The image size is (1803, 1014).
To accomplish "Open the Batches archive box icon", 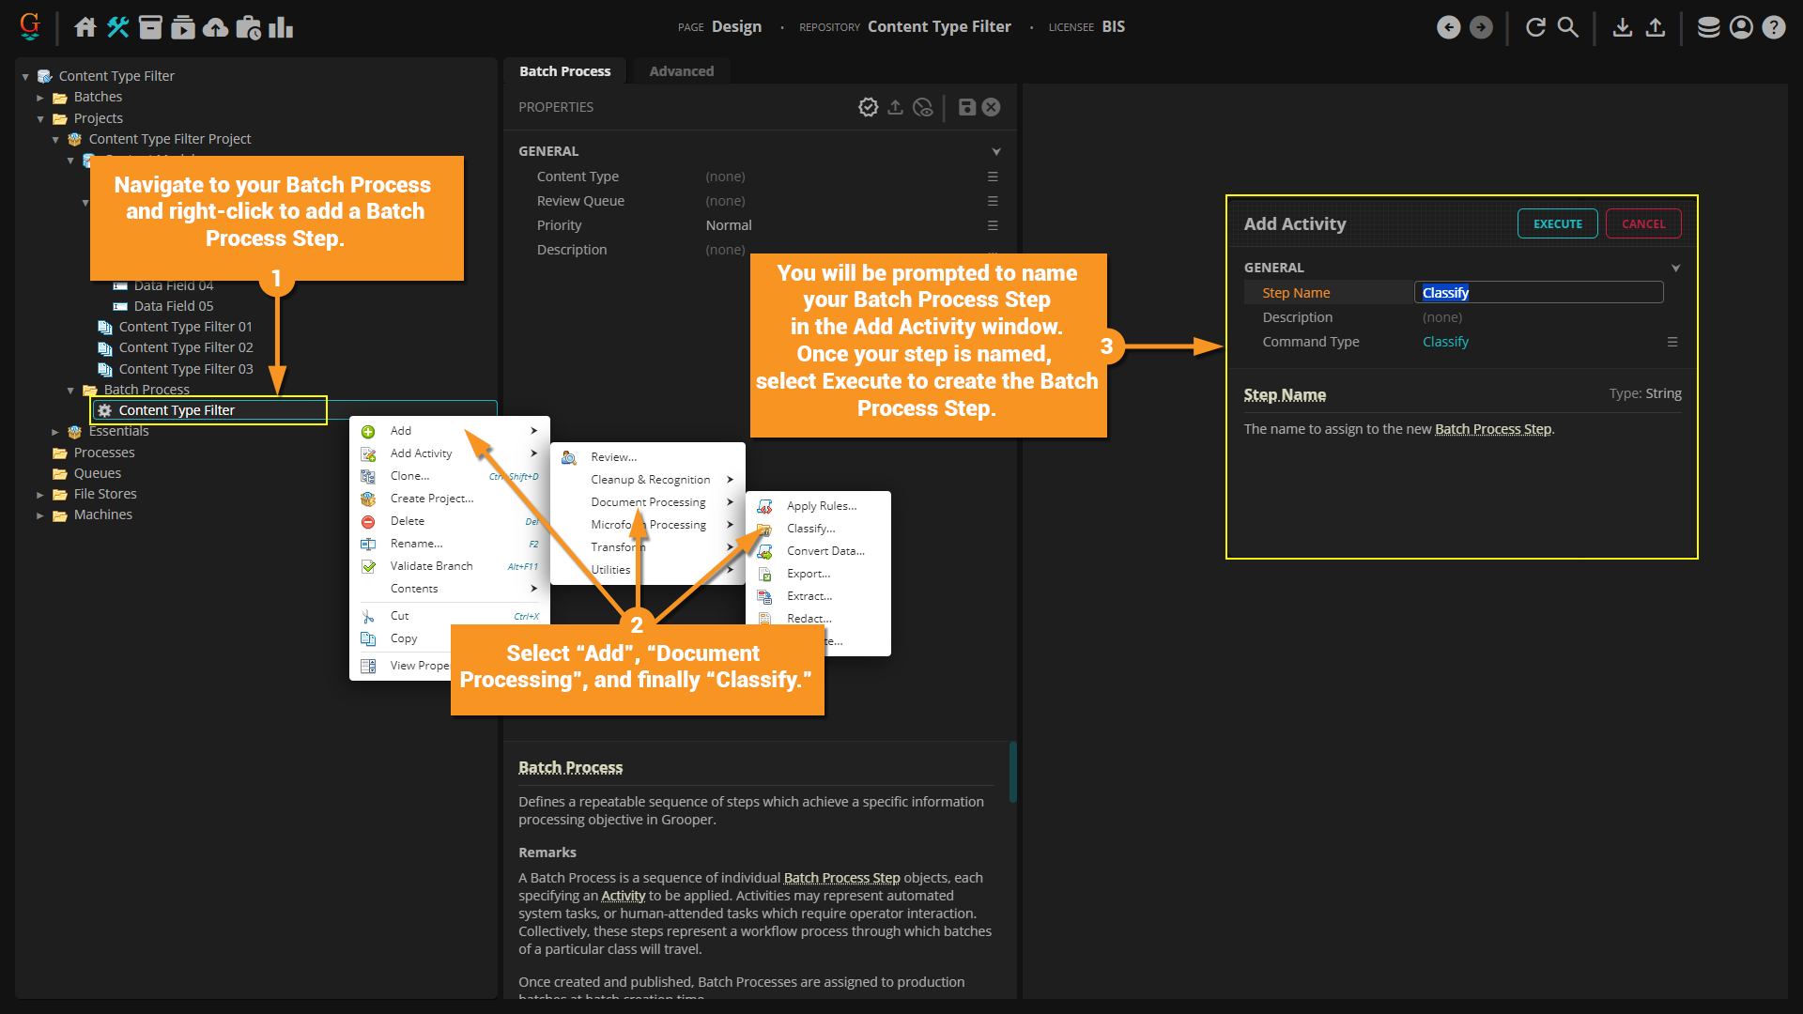I will coord(150,27).
